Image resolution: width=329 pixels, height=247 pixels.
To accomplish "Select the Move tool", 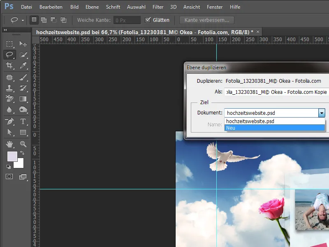I will coord(23,44).
